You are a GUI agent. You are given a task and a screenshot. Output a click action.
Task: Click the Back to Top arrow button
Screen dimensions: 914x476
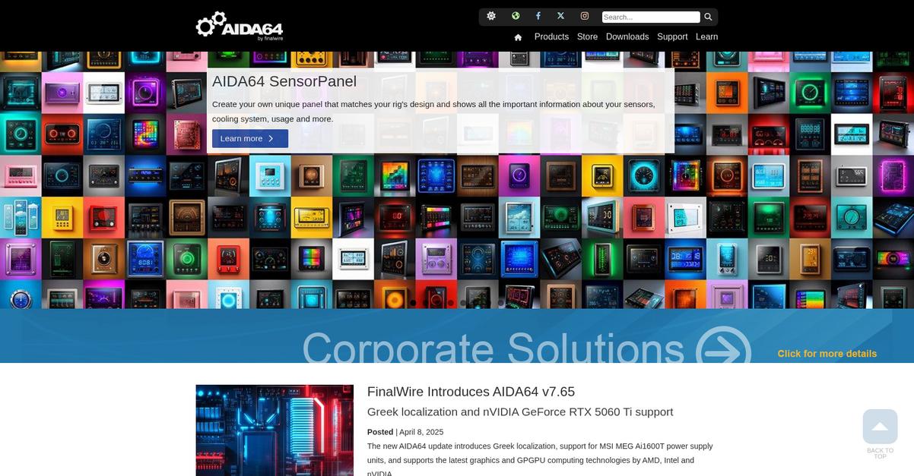tap(880, 427)
